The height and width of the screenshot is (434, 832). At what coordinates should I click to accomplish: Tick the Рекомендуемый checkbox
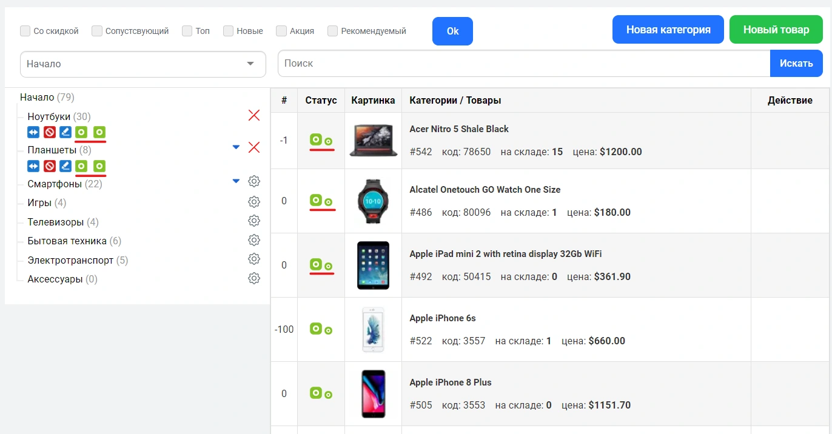(333, 31)
